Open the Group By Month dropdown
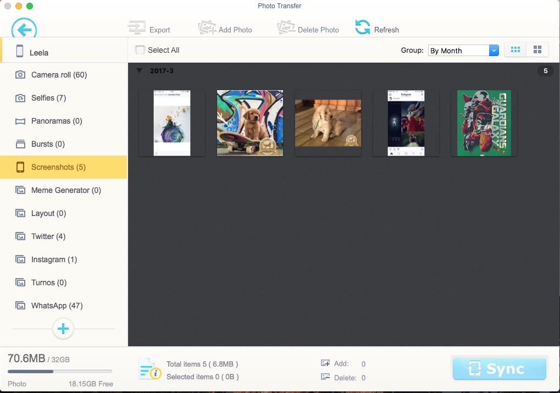Viewport: 560px width, 393px height. click(463, 51)
